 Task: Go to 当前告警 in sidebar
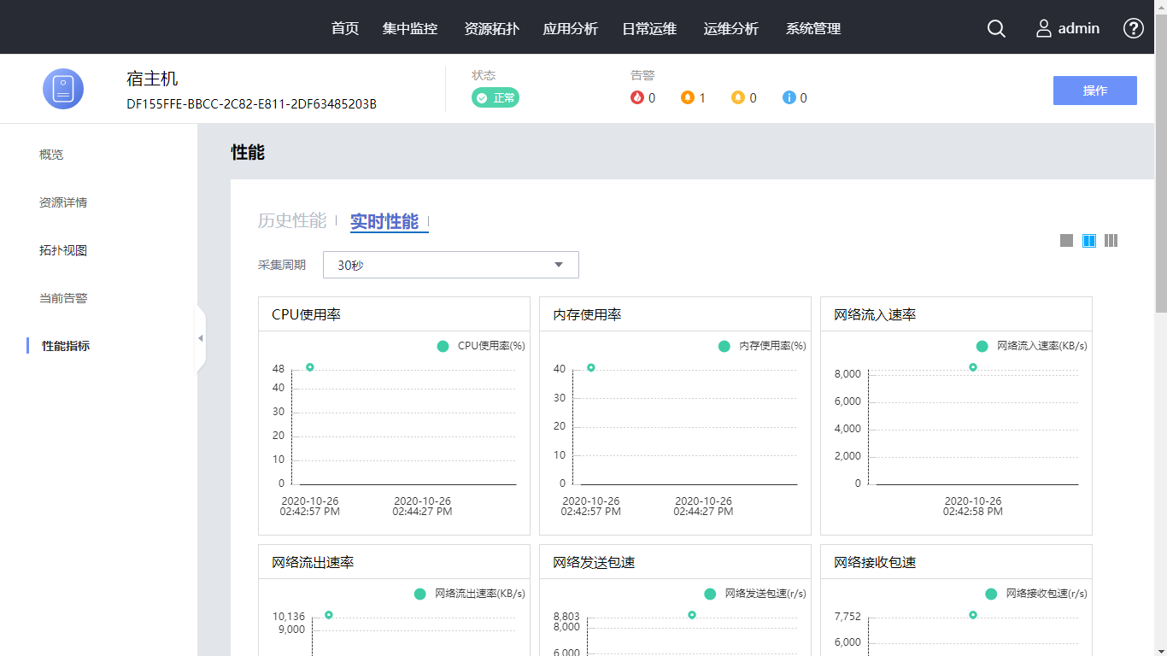pos(63,298)
